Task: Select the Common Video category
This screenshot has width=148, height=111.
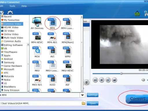Action: point(12,24)
